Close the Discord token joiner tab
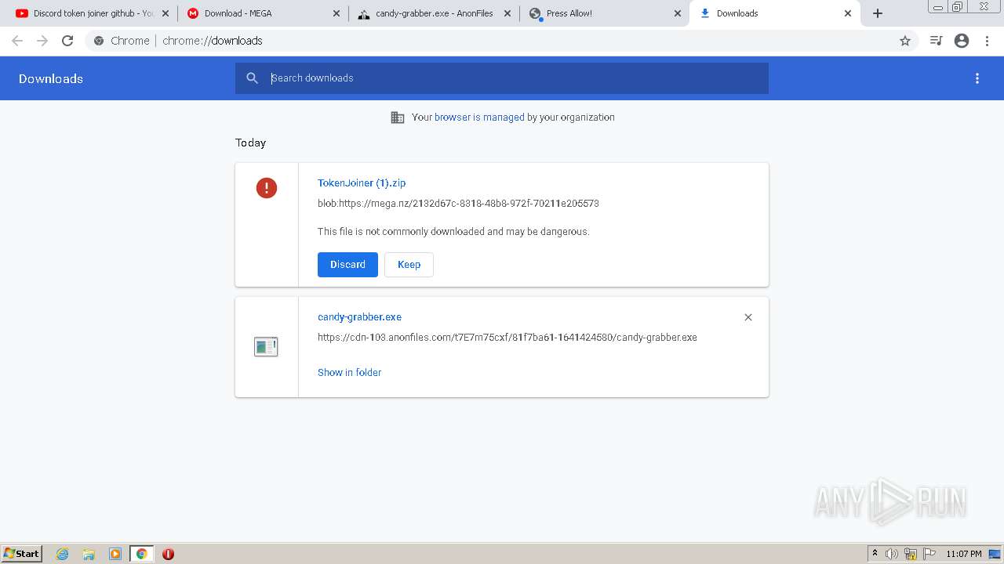This screenshot has height=564, width=1004. coord(165,13)
